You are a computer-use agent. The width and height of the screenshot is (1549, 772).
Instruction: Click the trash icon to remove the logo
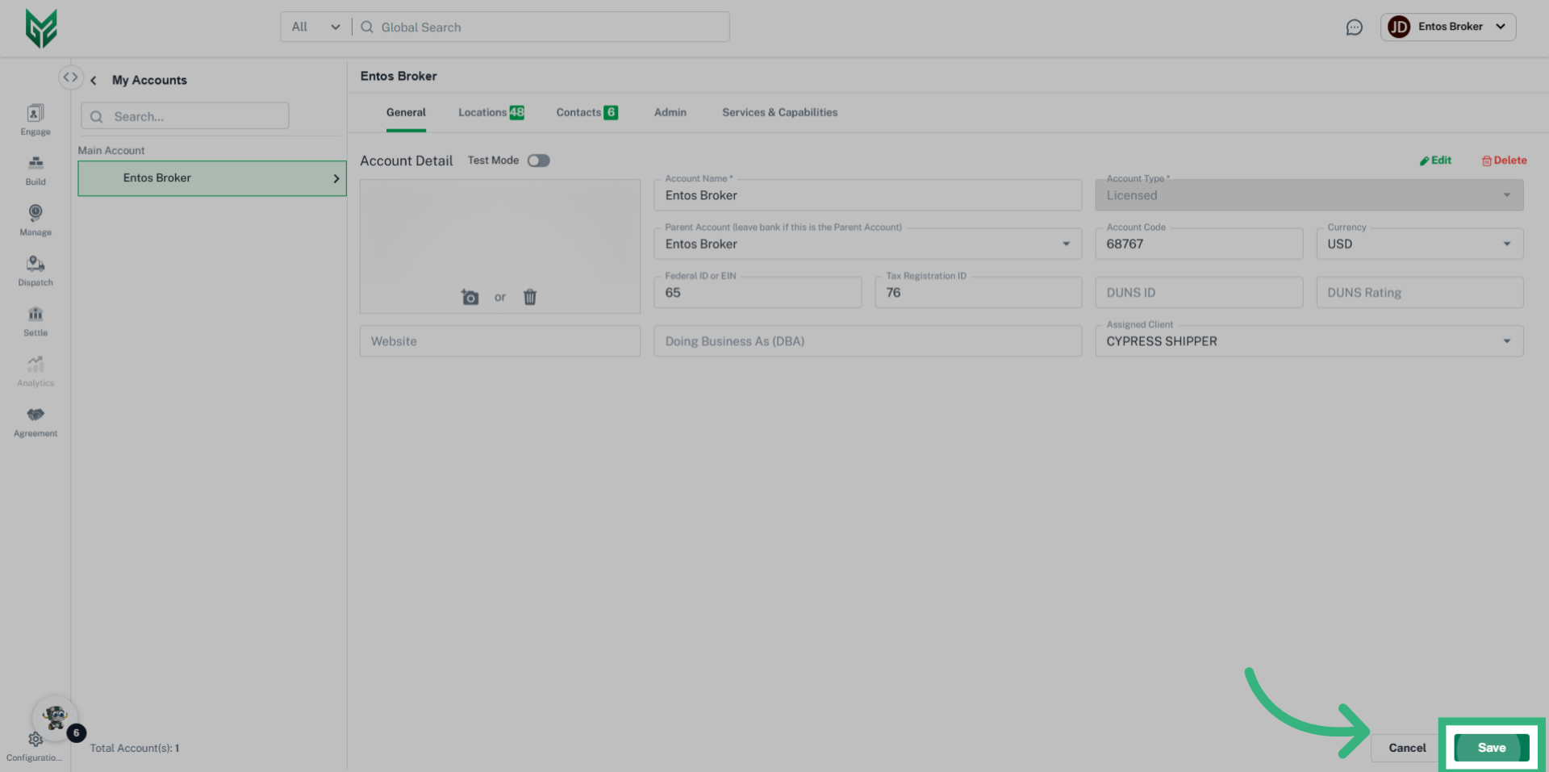coord(530,297)
